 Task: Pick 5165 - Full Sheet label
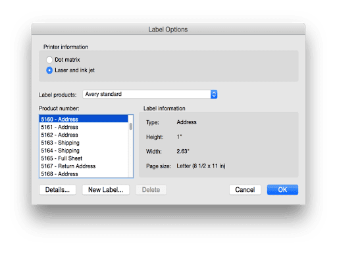click(x=84, y=158)
